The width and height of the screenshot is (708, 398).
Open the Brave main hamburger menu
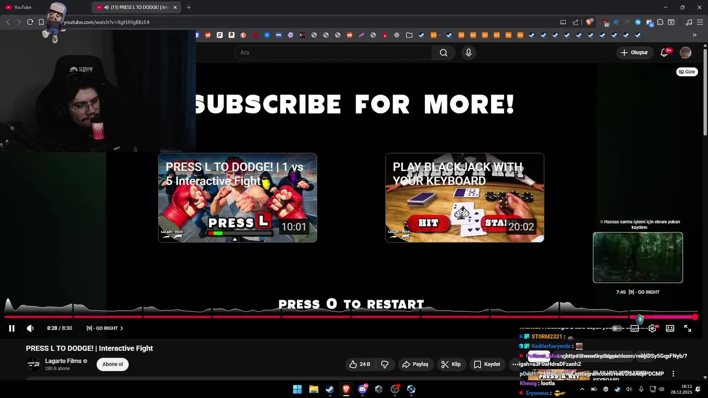(x=700, y=22)
